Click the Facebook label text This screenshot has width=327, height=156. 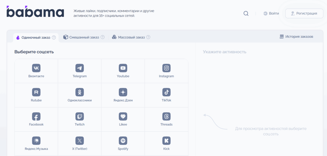point(36,125)
